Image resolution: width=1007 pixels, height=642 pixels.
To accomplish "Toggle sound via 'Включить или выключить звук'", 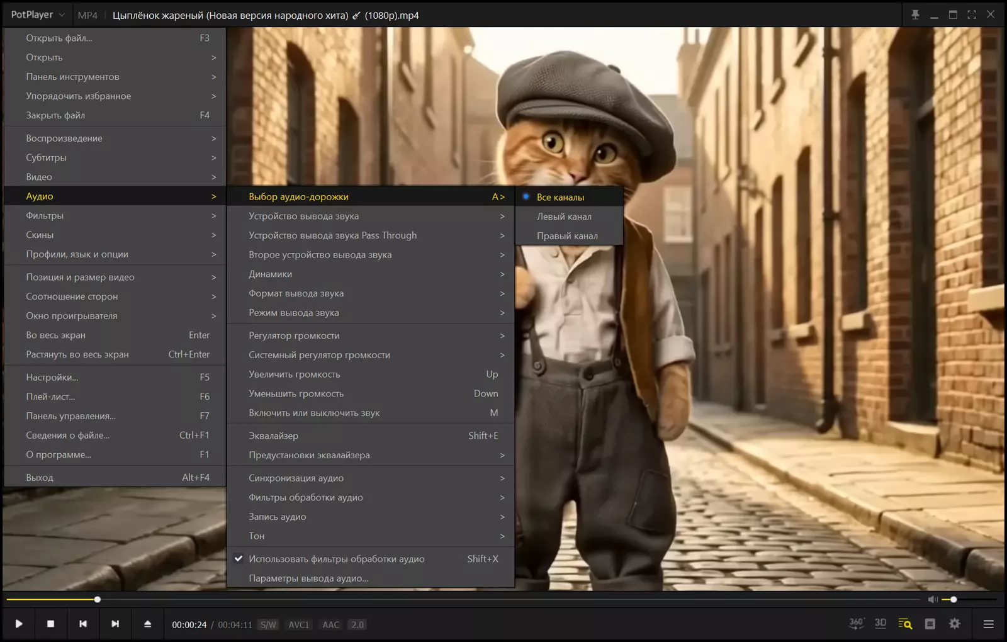I will click(x=371, y=413).
